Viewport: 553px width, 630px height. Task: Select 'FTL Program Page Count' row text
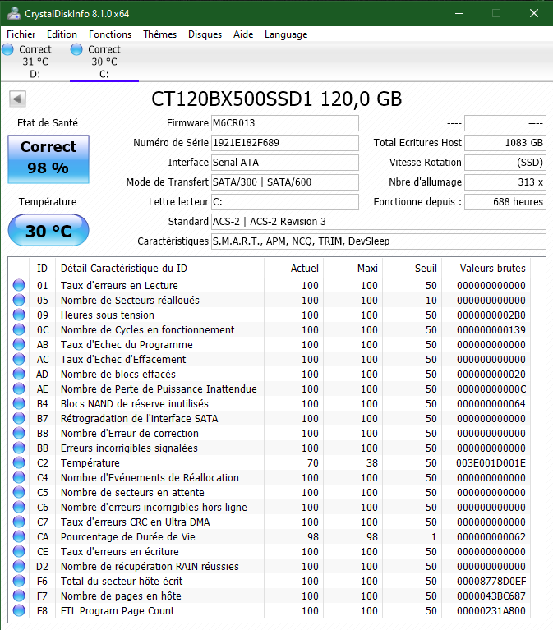(x=118, y=611)
